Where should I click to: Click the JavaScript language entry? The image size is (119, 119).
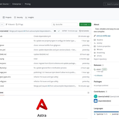(x=114, y=114)
